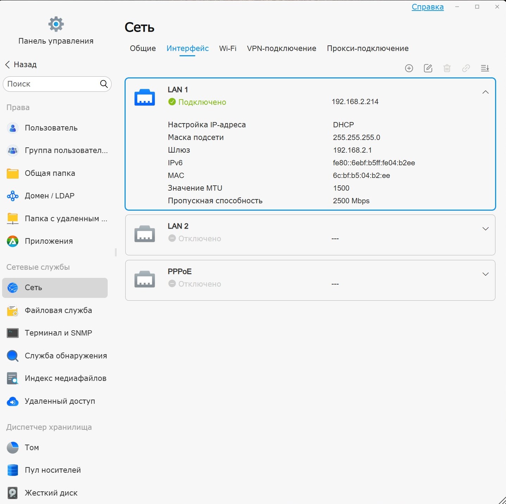Click the service order sort icon

[485, 68]
